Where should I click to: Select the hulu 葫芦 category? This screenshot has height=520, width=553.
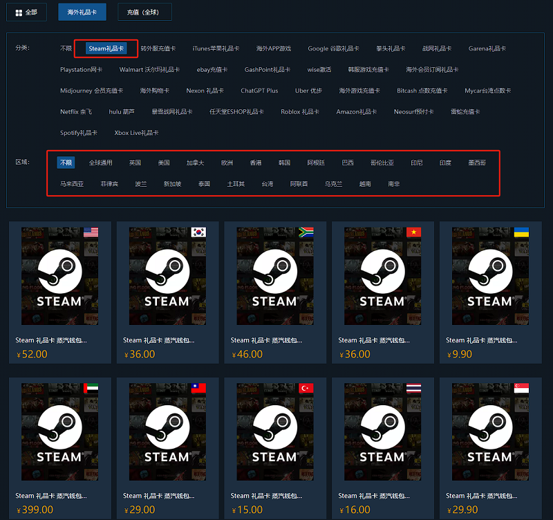tap(122, 112)
